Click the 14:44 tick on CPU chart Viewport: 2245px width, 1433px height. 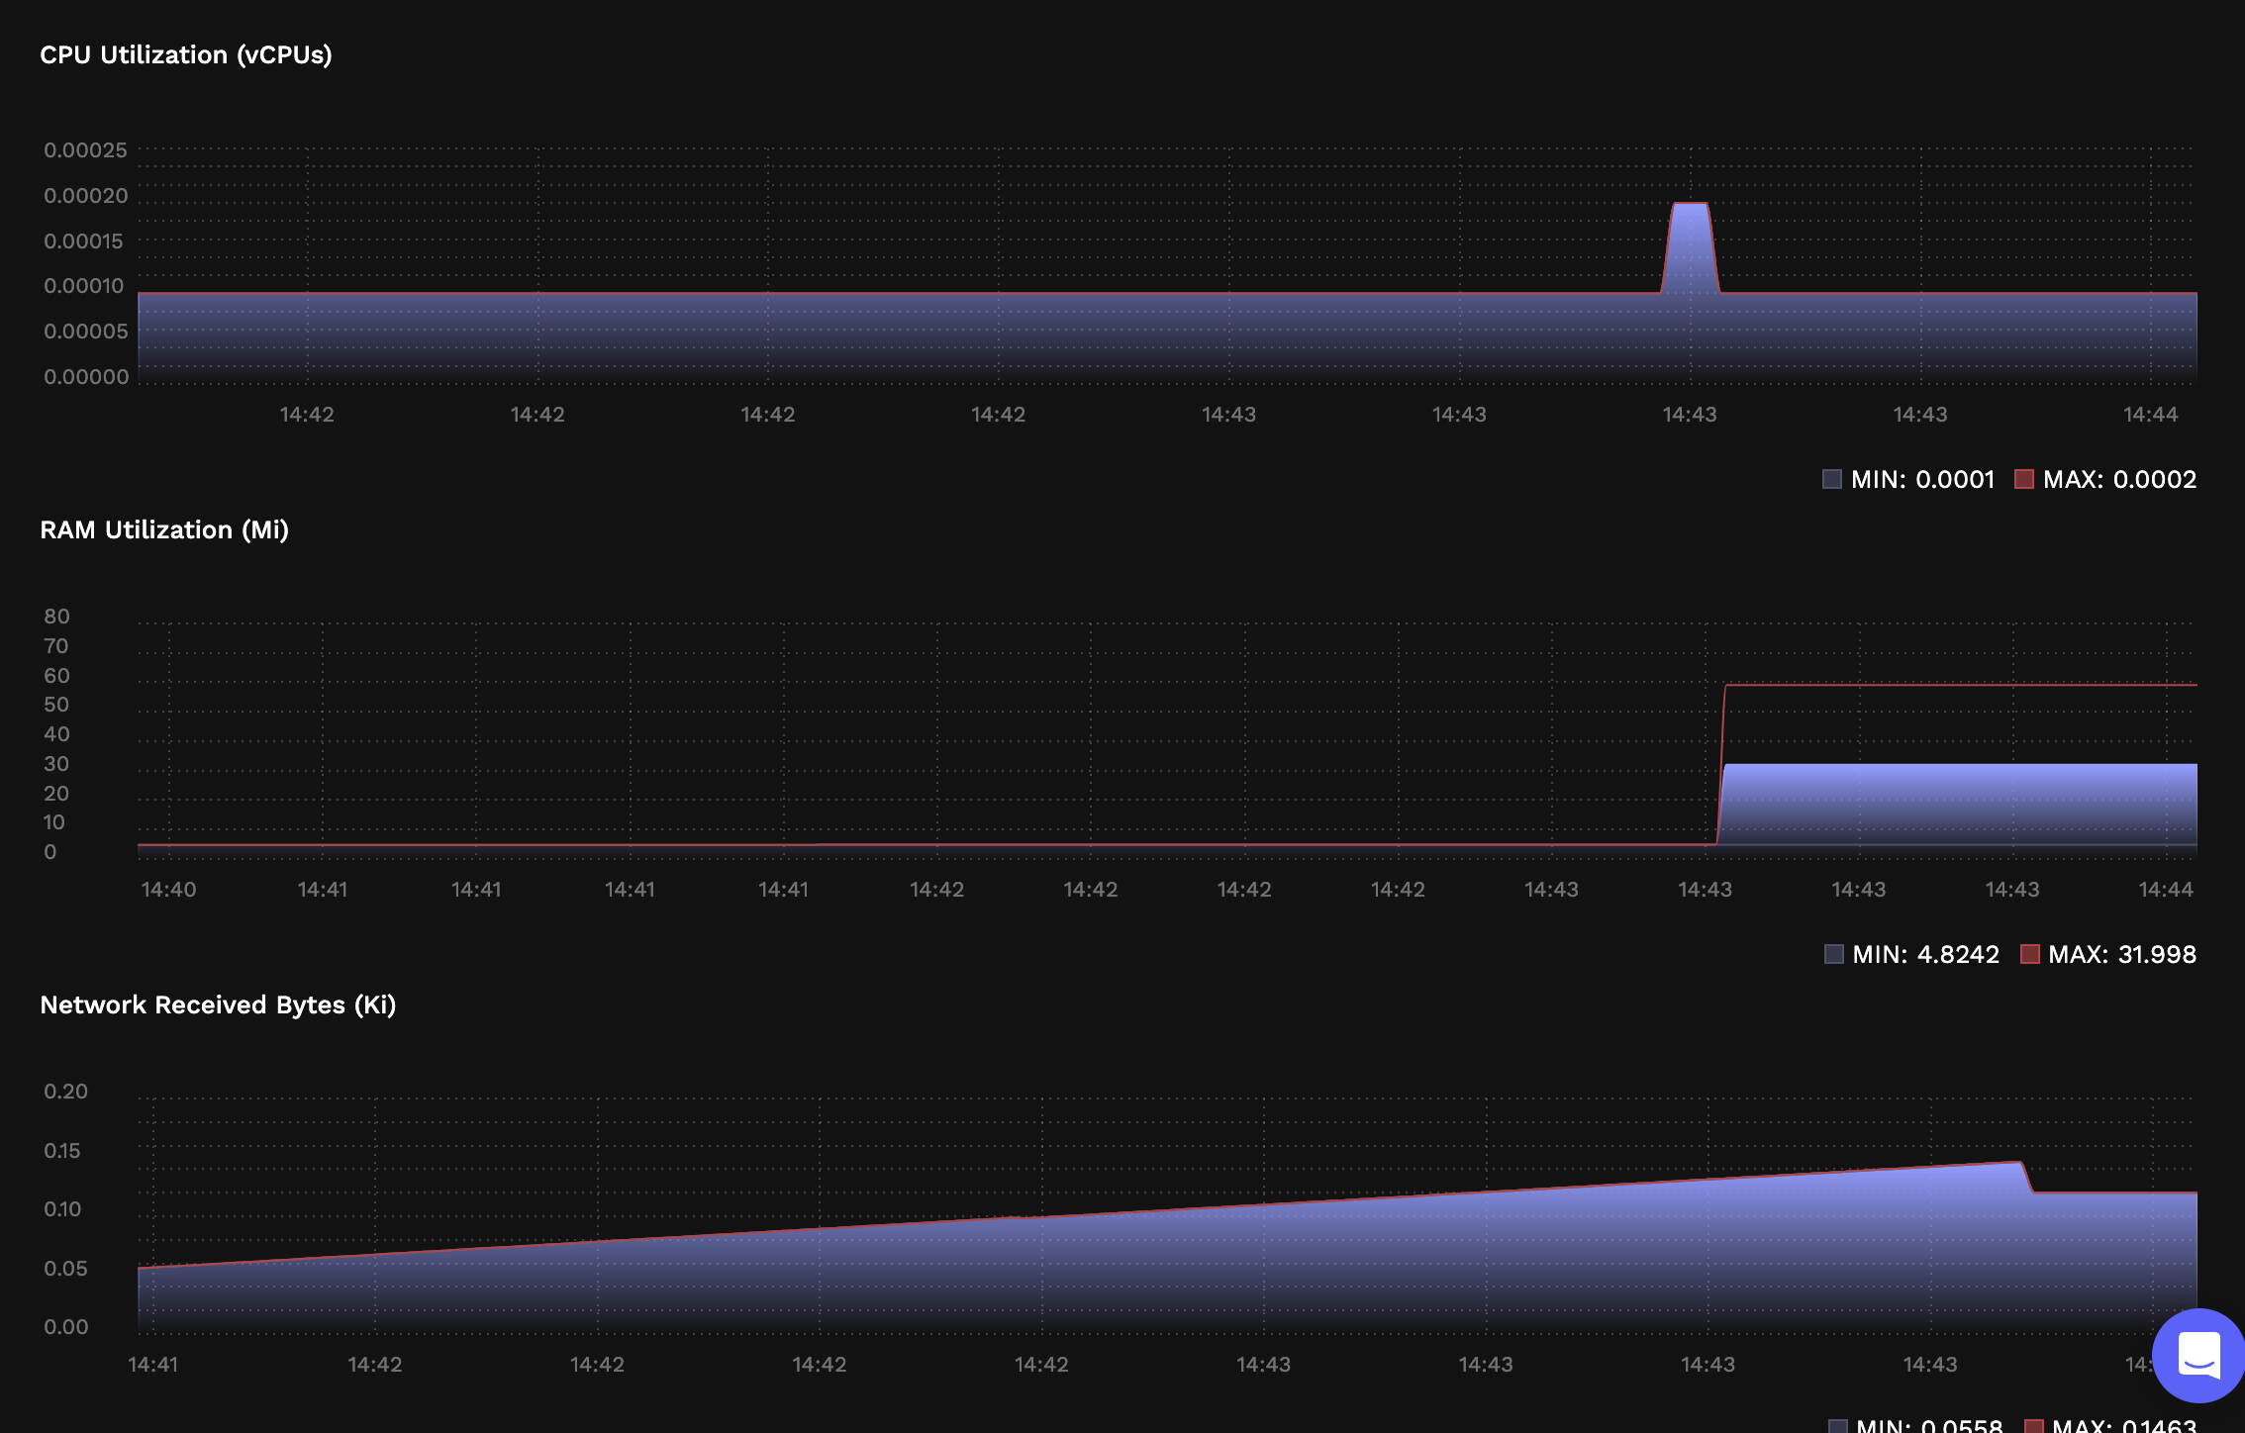[2150, 415]
